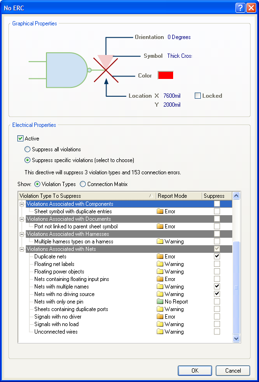Image resolution: width=259 pixels, height=382 pixels.
Task: Check suppress for Signals with no driver
Action: click(217, 317)
